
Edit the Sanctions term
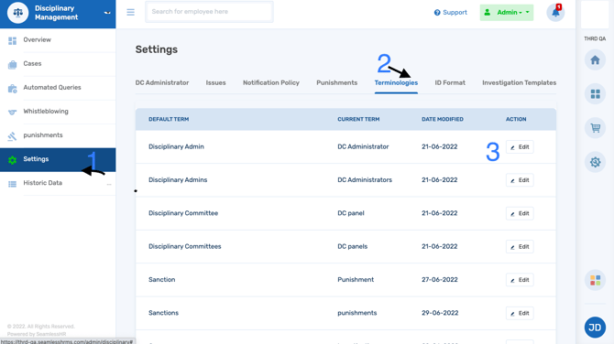coord(520,313)
